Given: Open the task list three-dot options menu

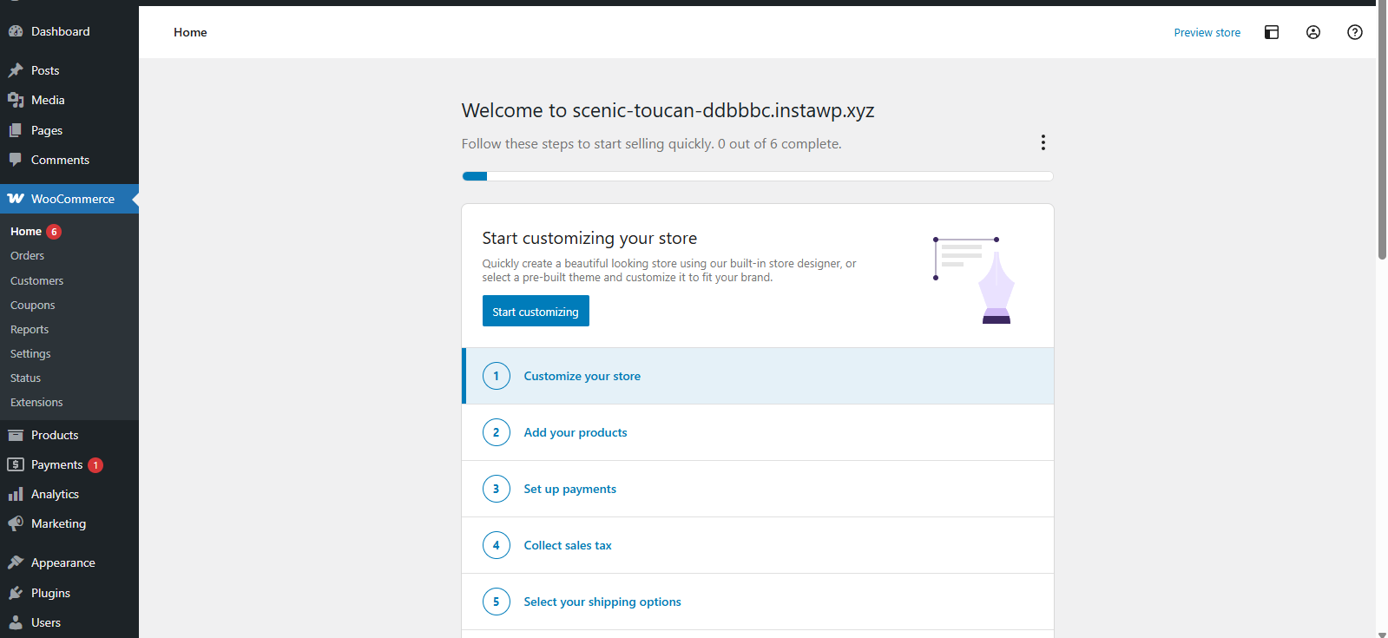Looking at the screenshot, I should 1043,142.
